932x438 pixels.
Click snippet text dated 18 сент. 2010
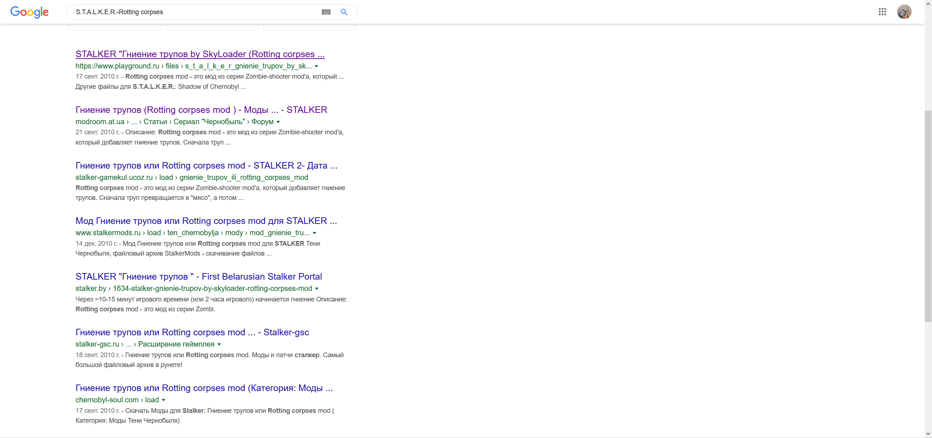click(x=210, y=360)
